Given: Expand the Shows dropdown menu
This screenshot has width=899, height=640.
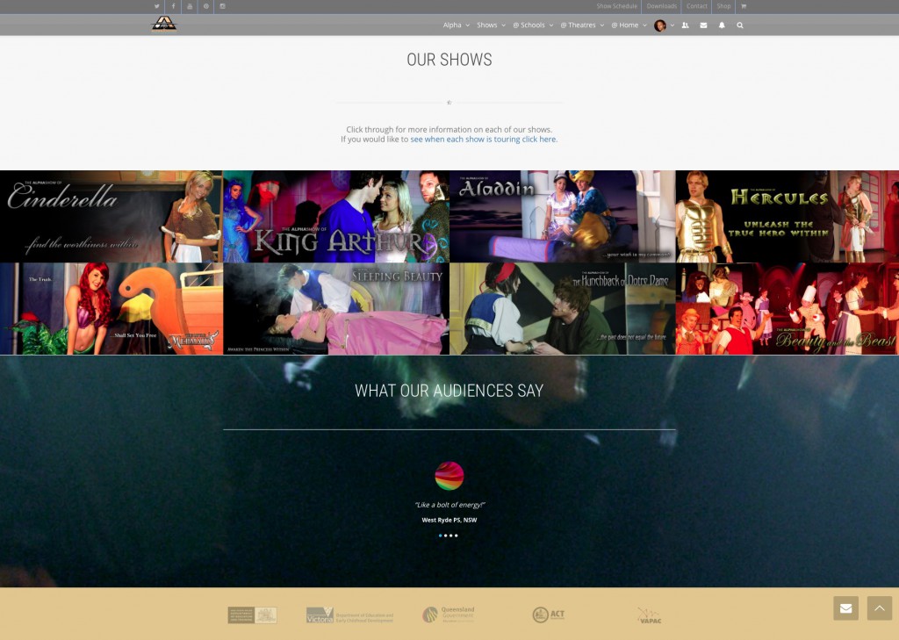Looking at the screenshot, I should point(491,25).
